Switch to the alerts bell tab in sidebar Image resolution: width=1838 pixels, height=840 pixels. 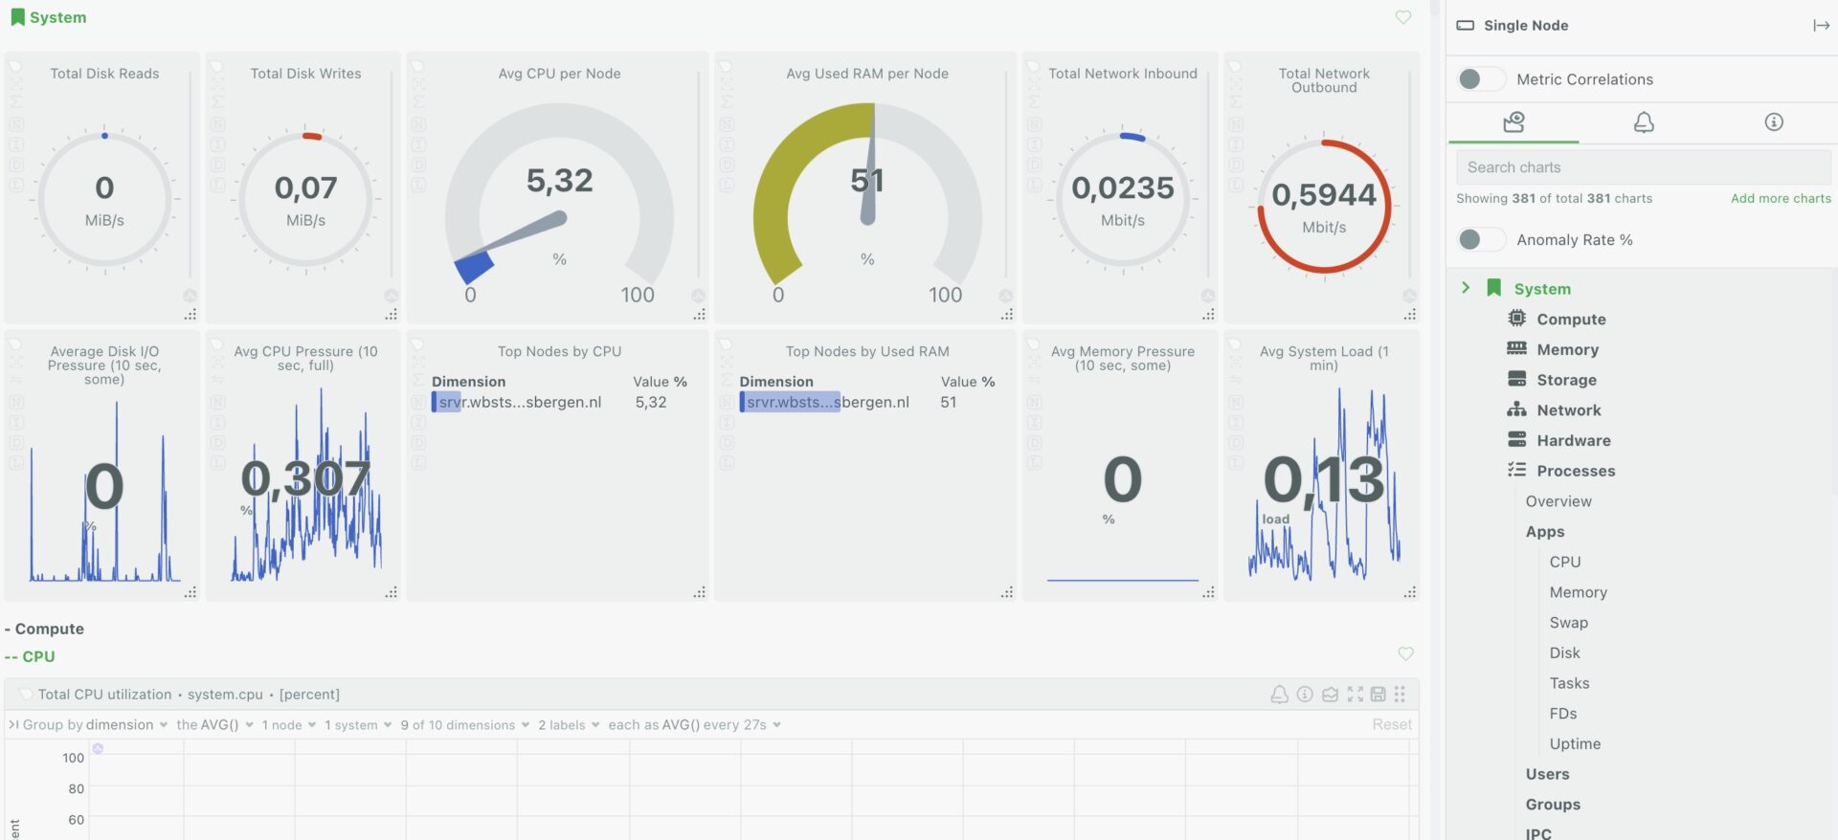(x=1643, y=122)
